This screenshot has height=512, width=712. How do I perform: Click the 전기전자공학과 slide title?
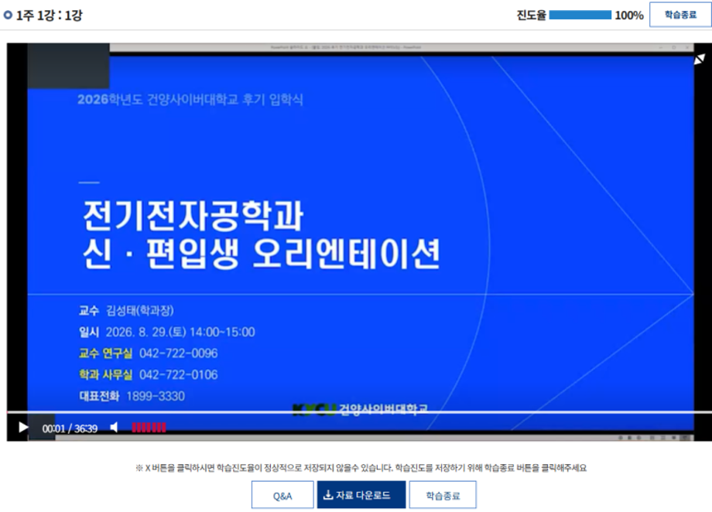(193, 215)
